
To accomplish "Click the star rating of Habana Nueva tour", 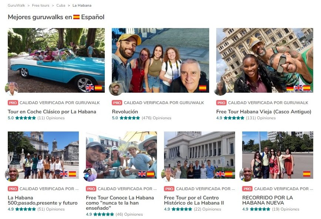I will pos(260,209).
